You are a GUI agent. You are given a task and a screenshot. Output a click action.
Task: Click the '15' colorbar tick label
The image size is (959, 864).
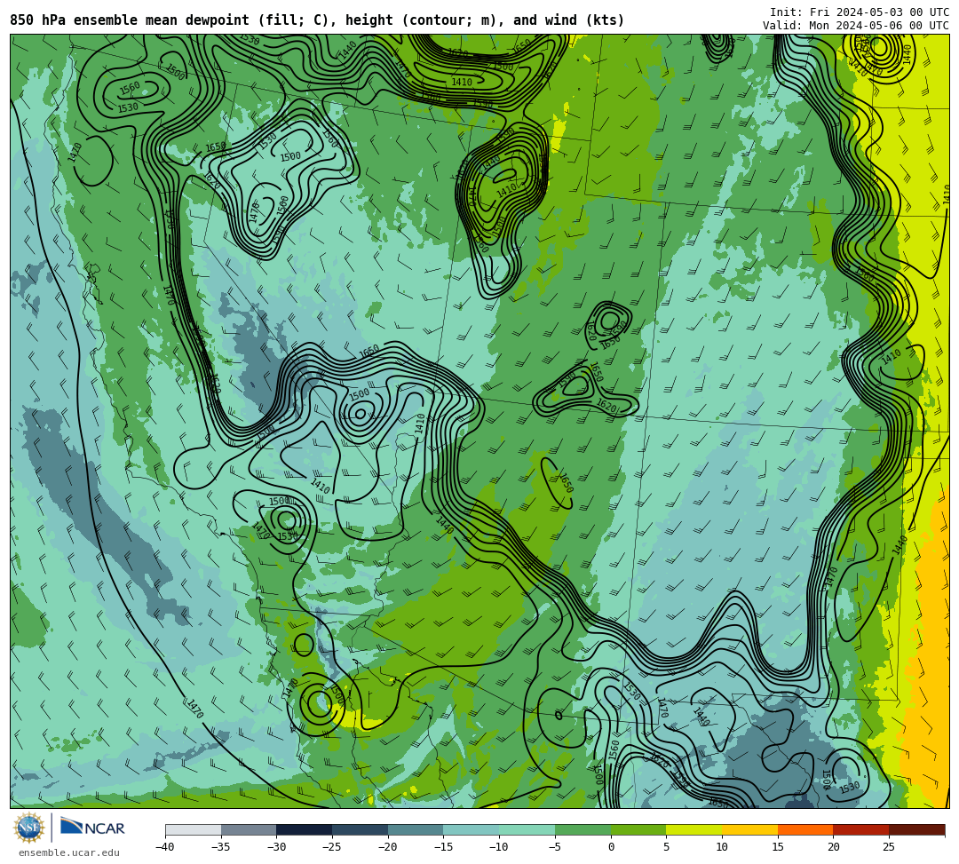(x=778, y=847)
